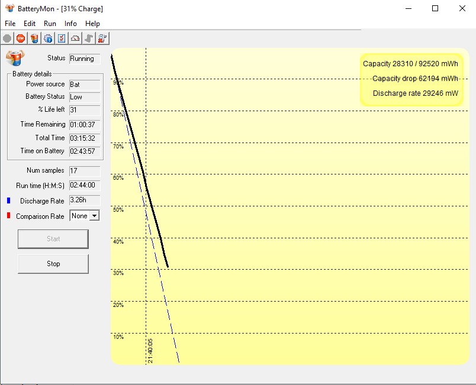
Task: Click the yellow capacity info box on graph
Action: tap(411, 79)
